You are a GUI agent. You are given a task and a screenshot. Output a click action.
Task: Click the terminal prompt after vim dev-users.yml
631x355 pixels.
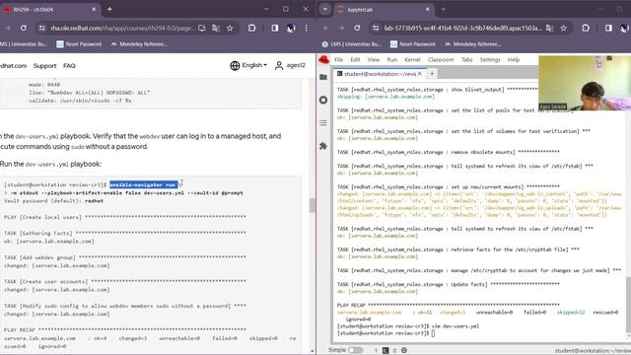(x=386, y=333)
